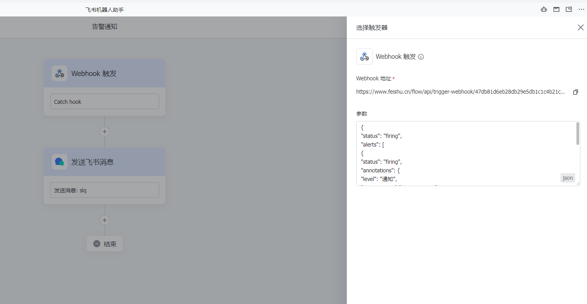
Task: Select the 结束 end node
Action: 105,244
